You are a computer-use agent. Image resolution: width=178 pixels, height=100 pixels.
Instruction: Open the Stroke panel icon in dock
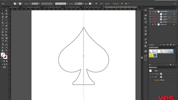pos(146,39)
